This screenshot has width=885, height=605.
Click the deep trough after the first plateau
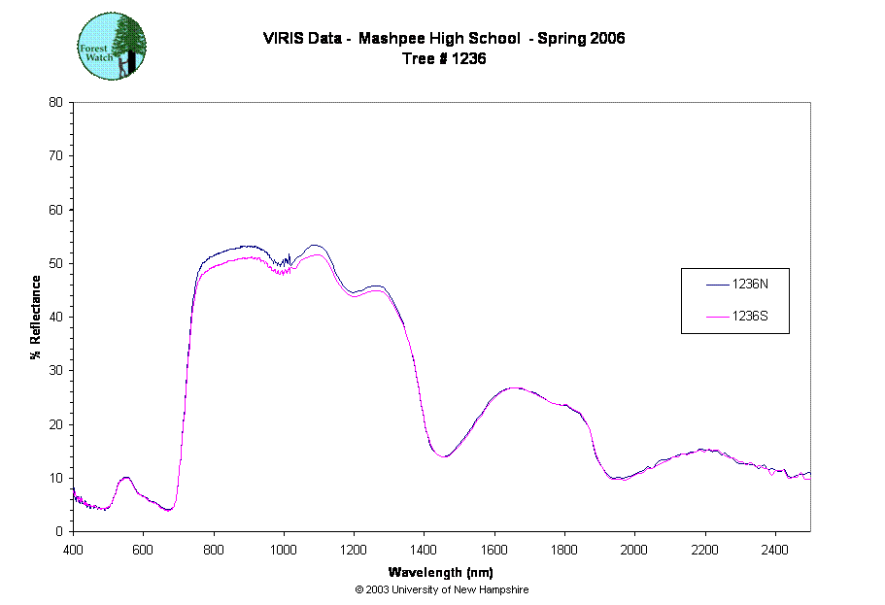tap(443, 455)
